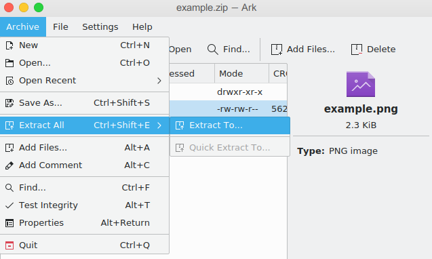The image size is (432, 259).
Task: Select the row with mode drwxr-xr-x
Action: (228, 92)
